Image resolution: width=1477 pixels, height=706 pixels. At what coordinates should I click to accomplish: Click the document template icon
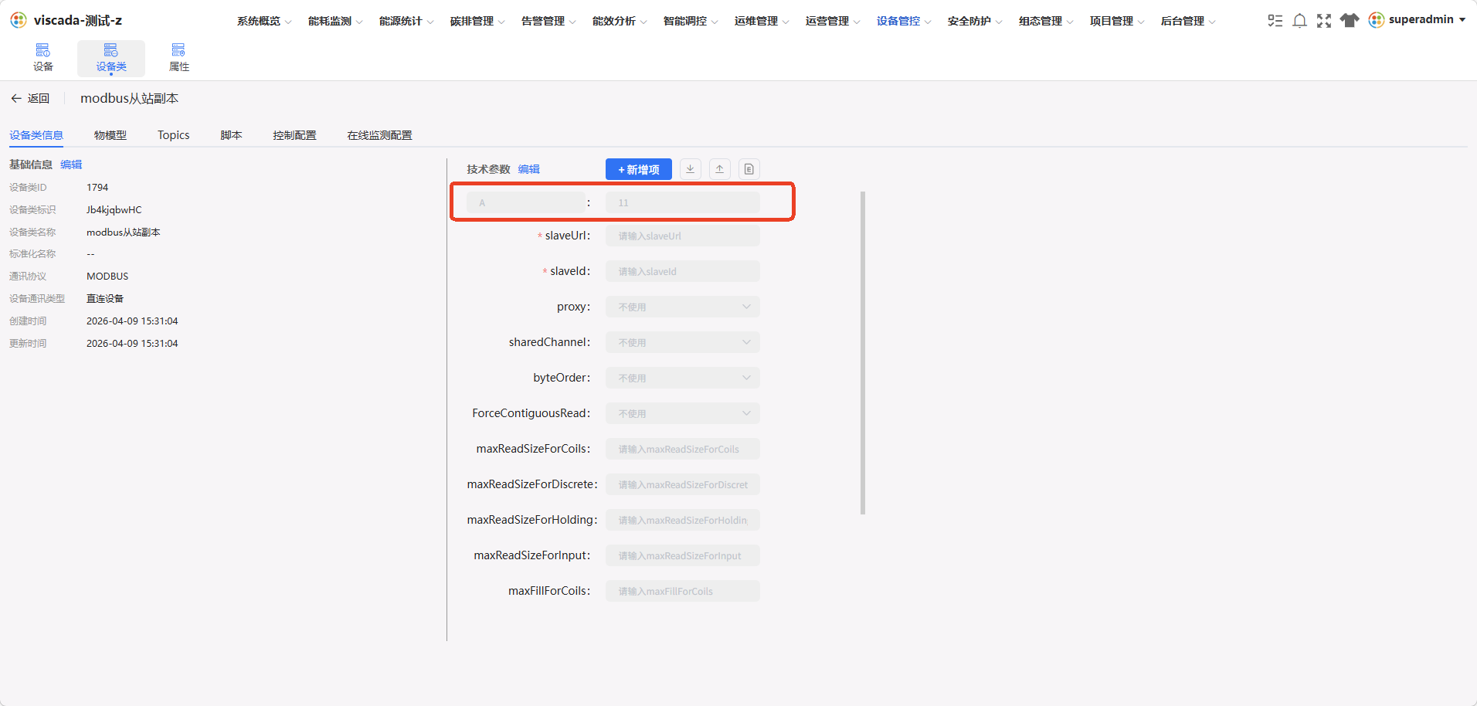point(749,169)
